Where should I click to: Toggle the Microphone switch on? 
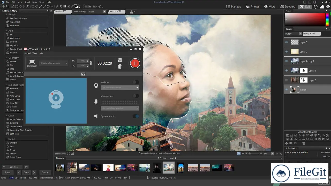point(136,96)
